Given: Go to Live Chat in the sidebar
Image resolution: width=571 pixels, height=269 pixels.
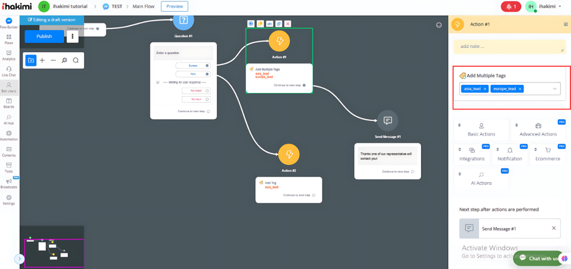Looking at the screenshot, I should tap(9, 71).
